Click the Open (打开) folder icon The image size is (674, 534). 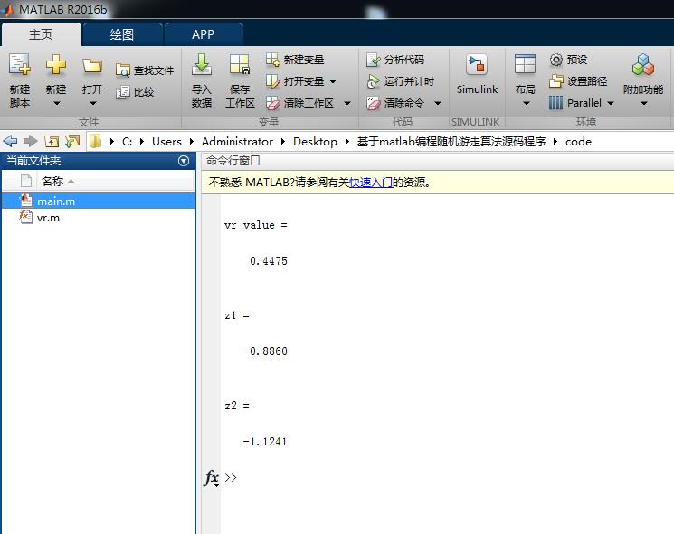coord(92,66)
